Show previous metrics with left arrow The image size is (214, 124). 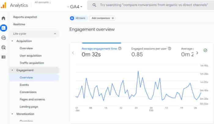(73, 53)
